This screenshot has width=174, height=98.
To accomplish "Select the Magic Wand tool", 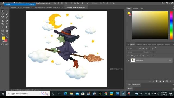I will click(x=7, y=14).
